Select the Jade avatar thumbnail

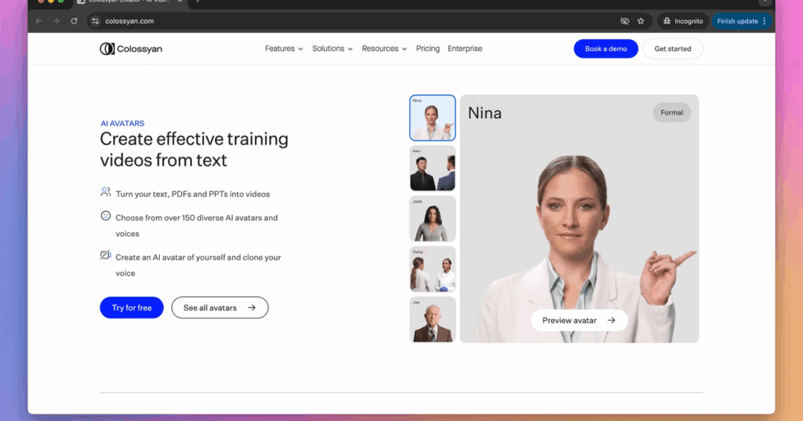click(433, 219)
